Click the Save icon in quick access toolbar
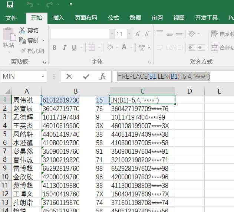 click(x=10, y=4)
